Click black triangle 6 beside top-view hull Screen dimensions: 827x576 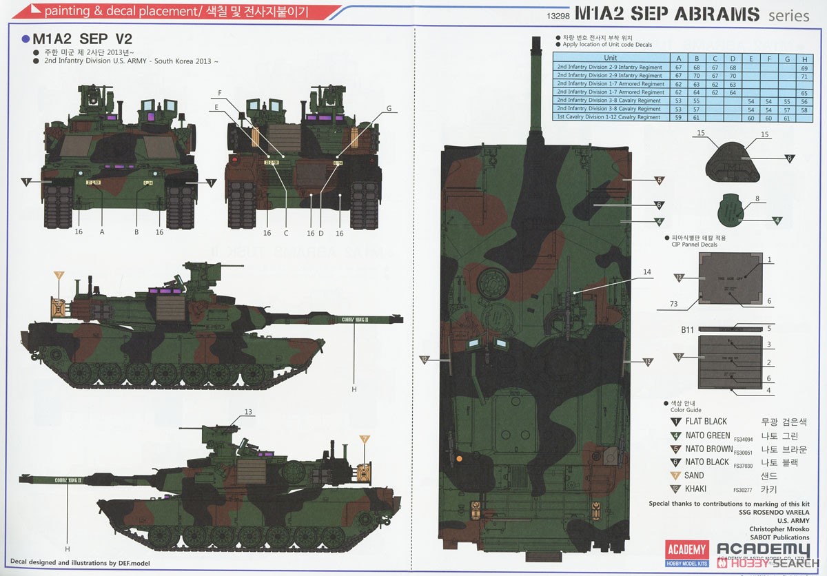tap(659, 205)
